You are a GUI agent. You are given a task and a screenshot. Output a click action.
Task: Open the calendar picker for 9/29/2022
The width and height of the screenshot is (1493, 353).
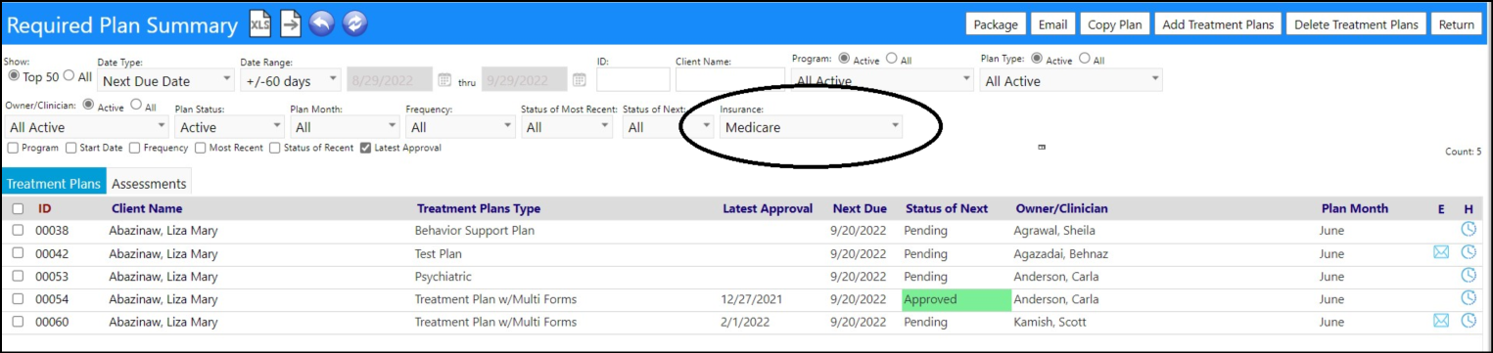579,80
